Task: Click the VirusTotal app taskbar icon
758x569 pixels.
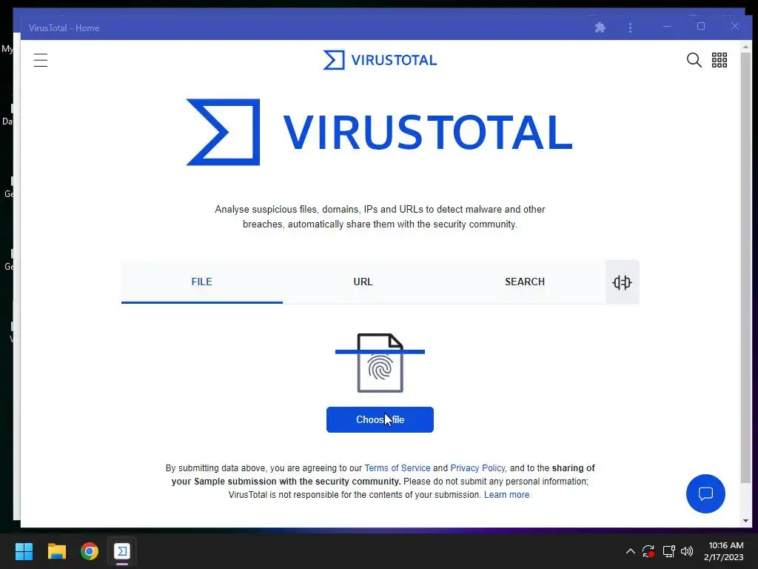Action: click(x=122, y=551)
